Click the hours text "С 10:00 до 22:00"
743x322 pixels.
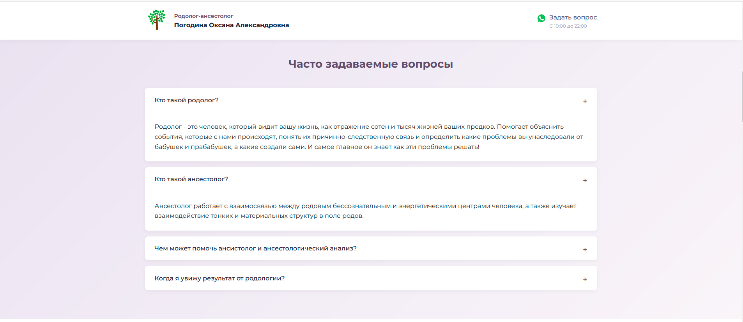[568, 26]
